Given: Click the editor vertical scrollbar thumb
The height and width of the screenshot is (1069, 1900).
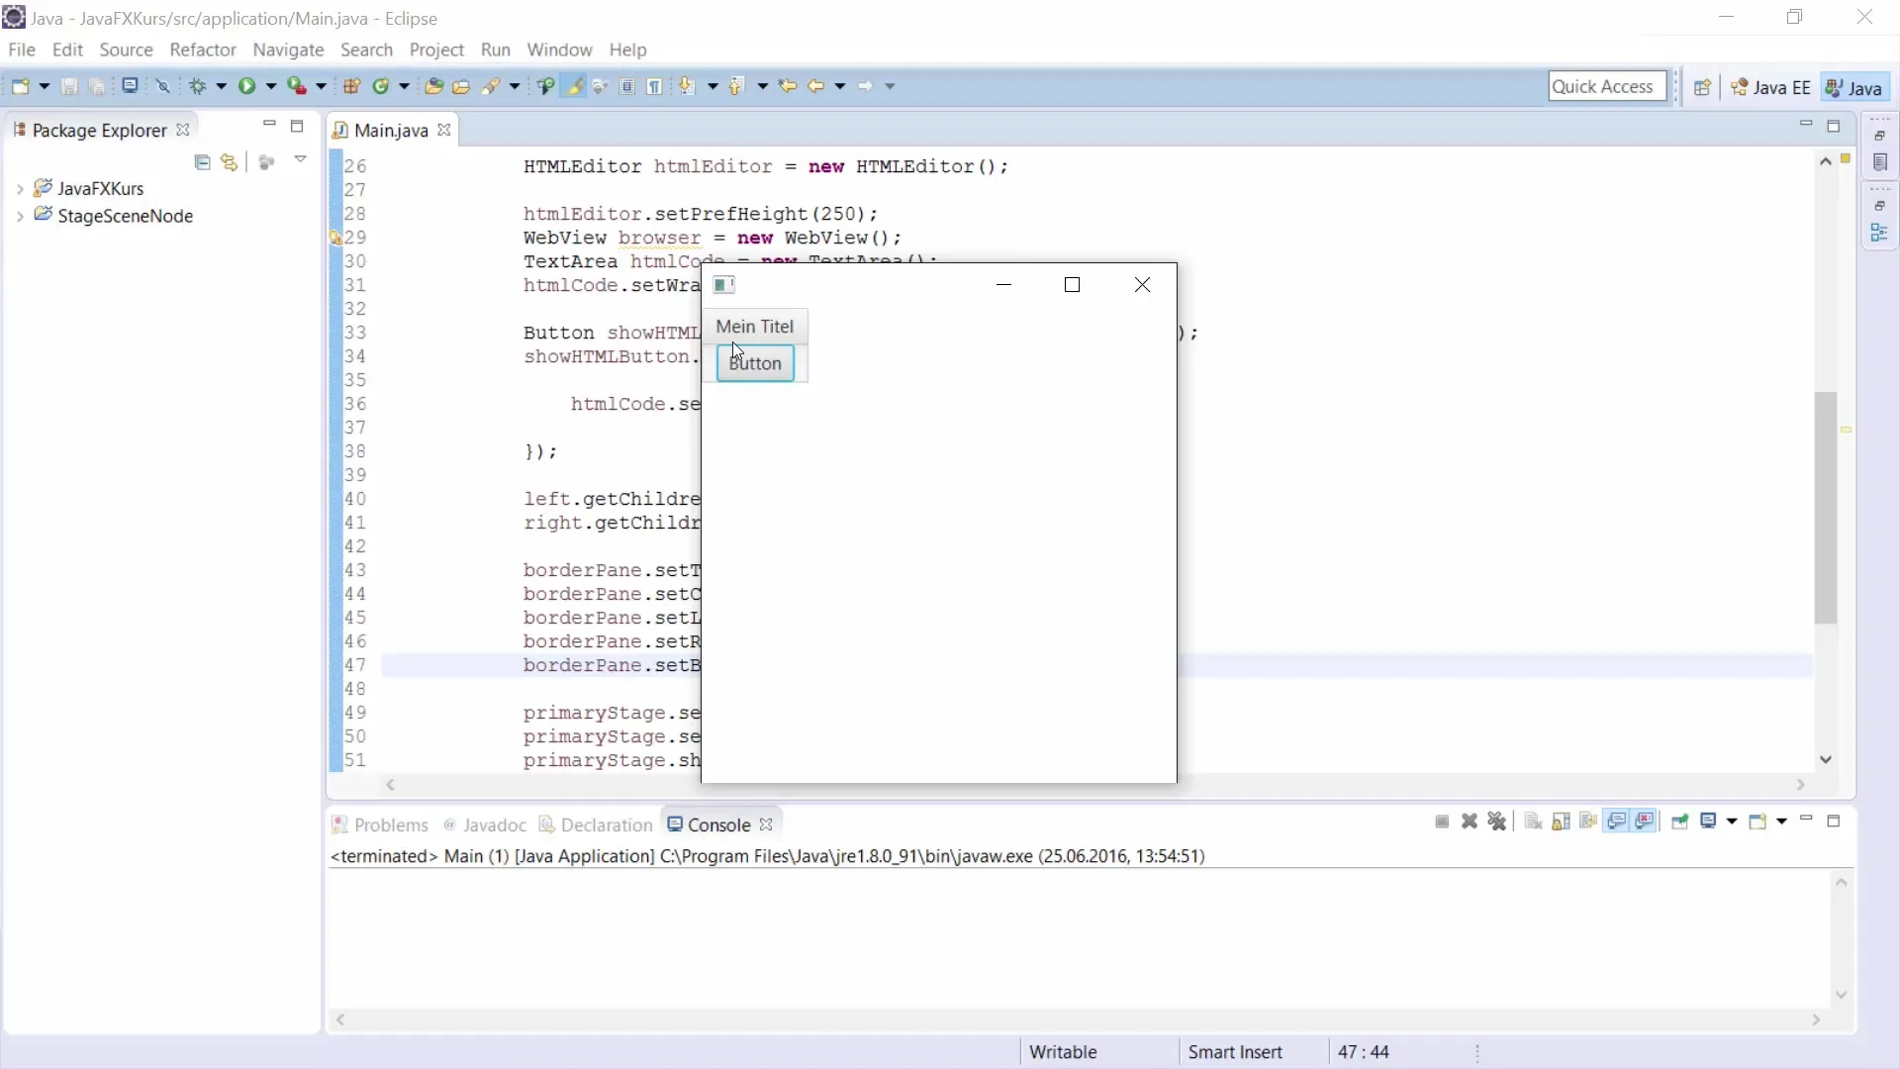Looking at the screenshot, I should pos(1826,508).
